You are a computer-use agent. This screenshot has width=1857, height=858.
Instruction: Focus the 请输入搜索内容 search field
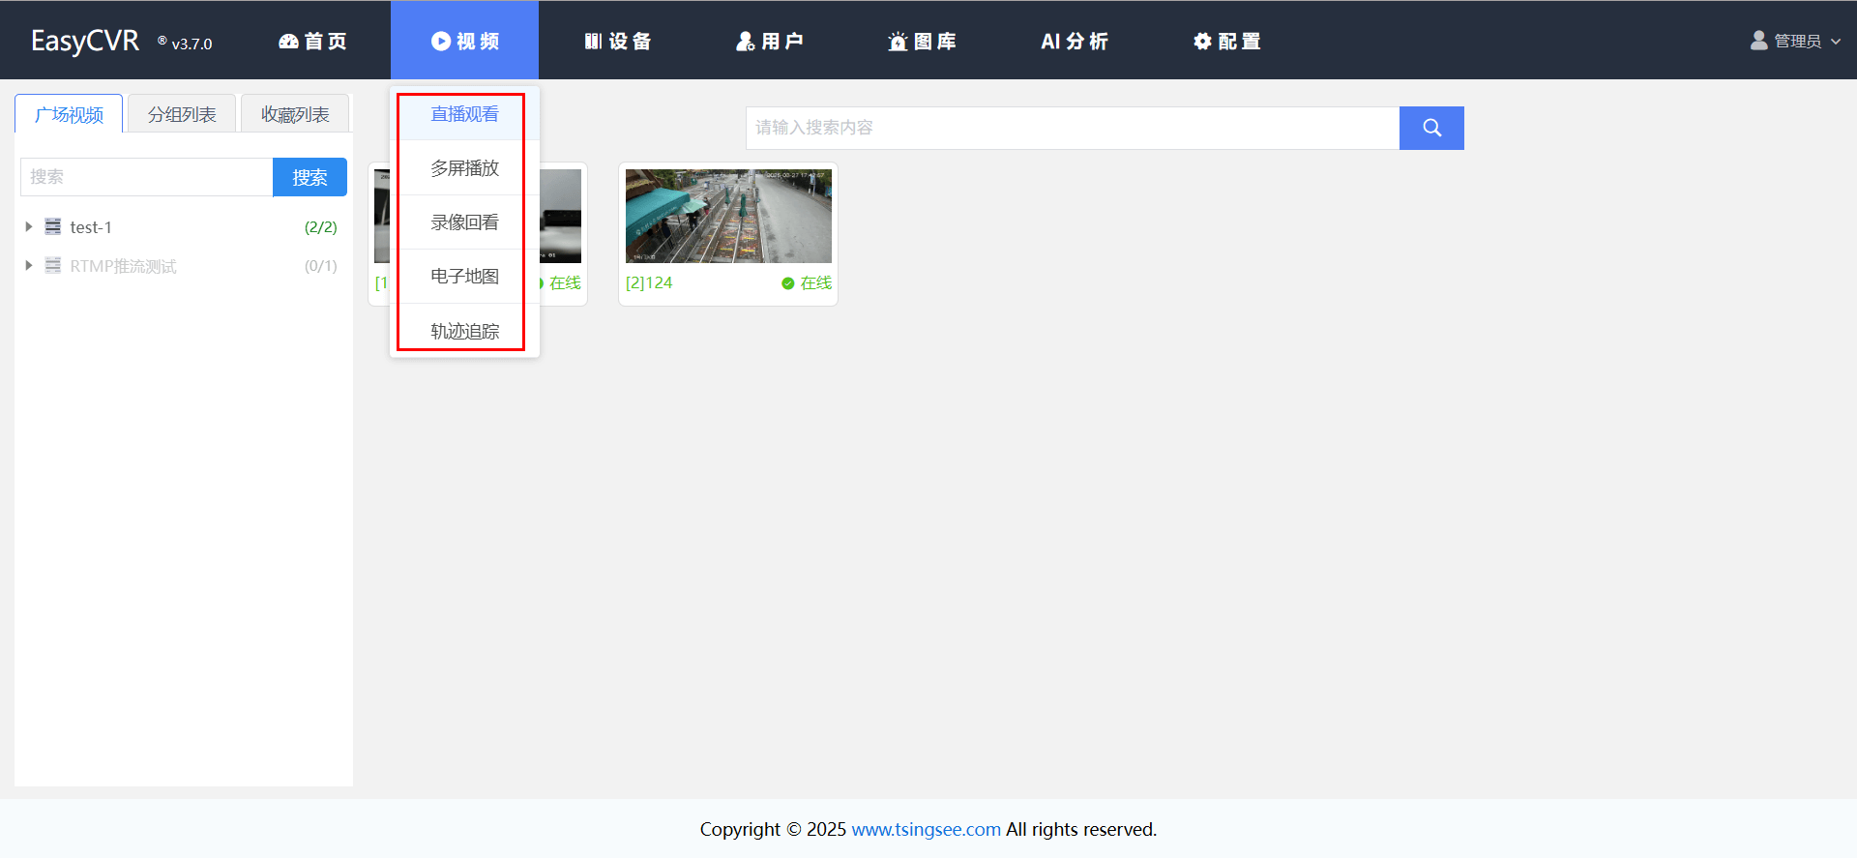[1072, 128]
